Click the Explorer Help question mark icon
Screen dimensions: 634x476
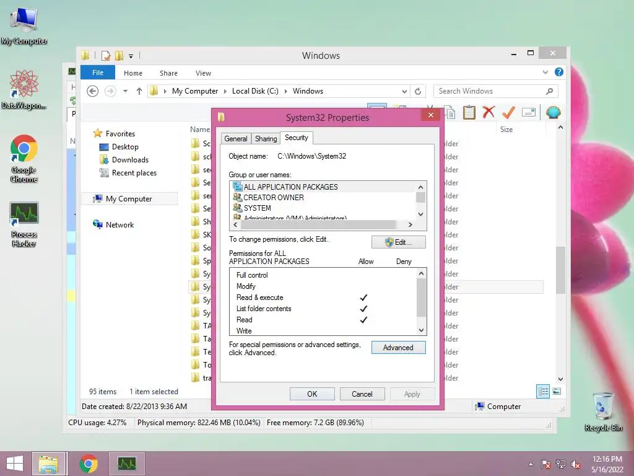coord(559,72)
